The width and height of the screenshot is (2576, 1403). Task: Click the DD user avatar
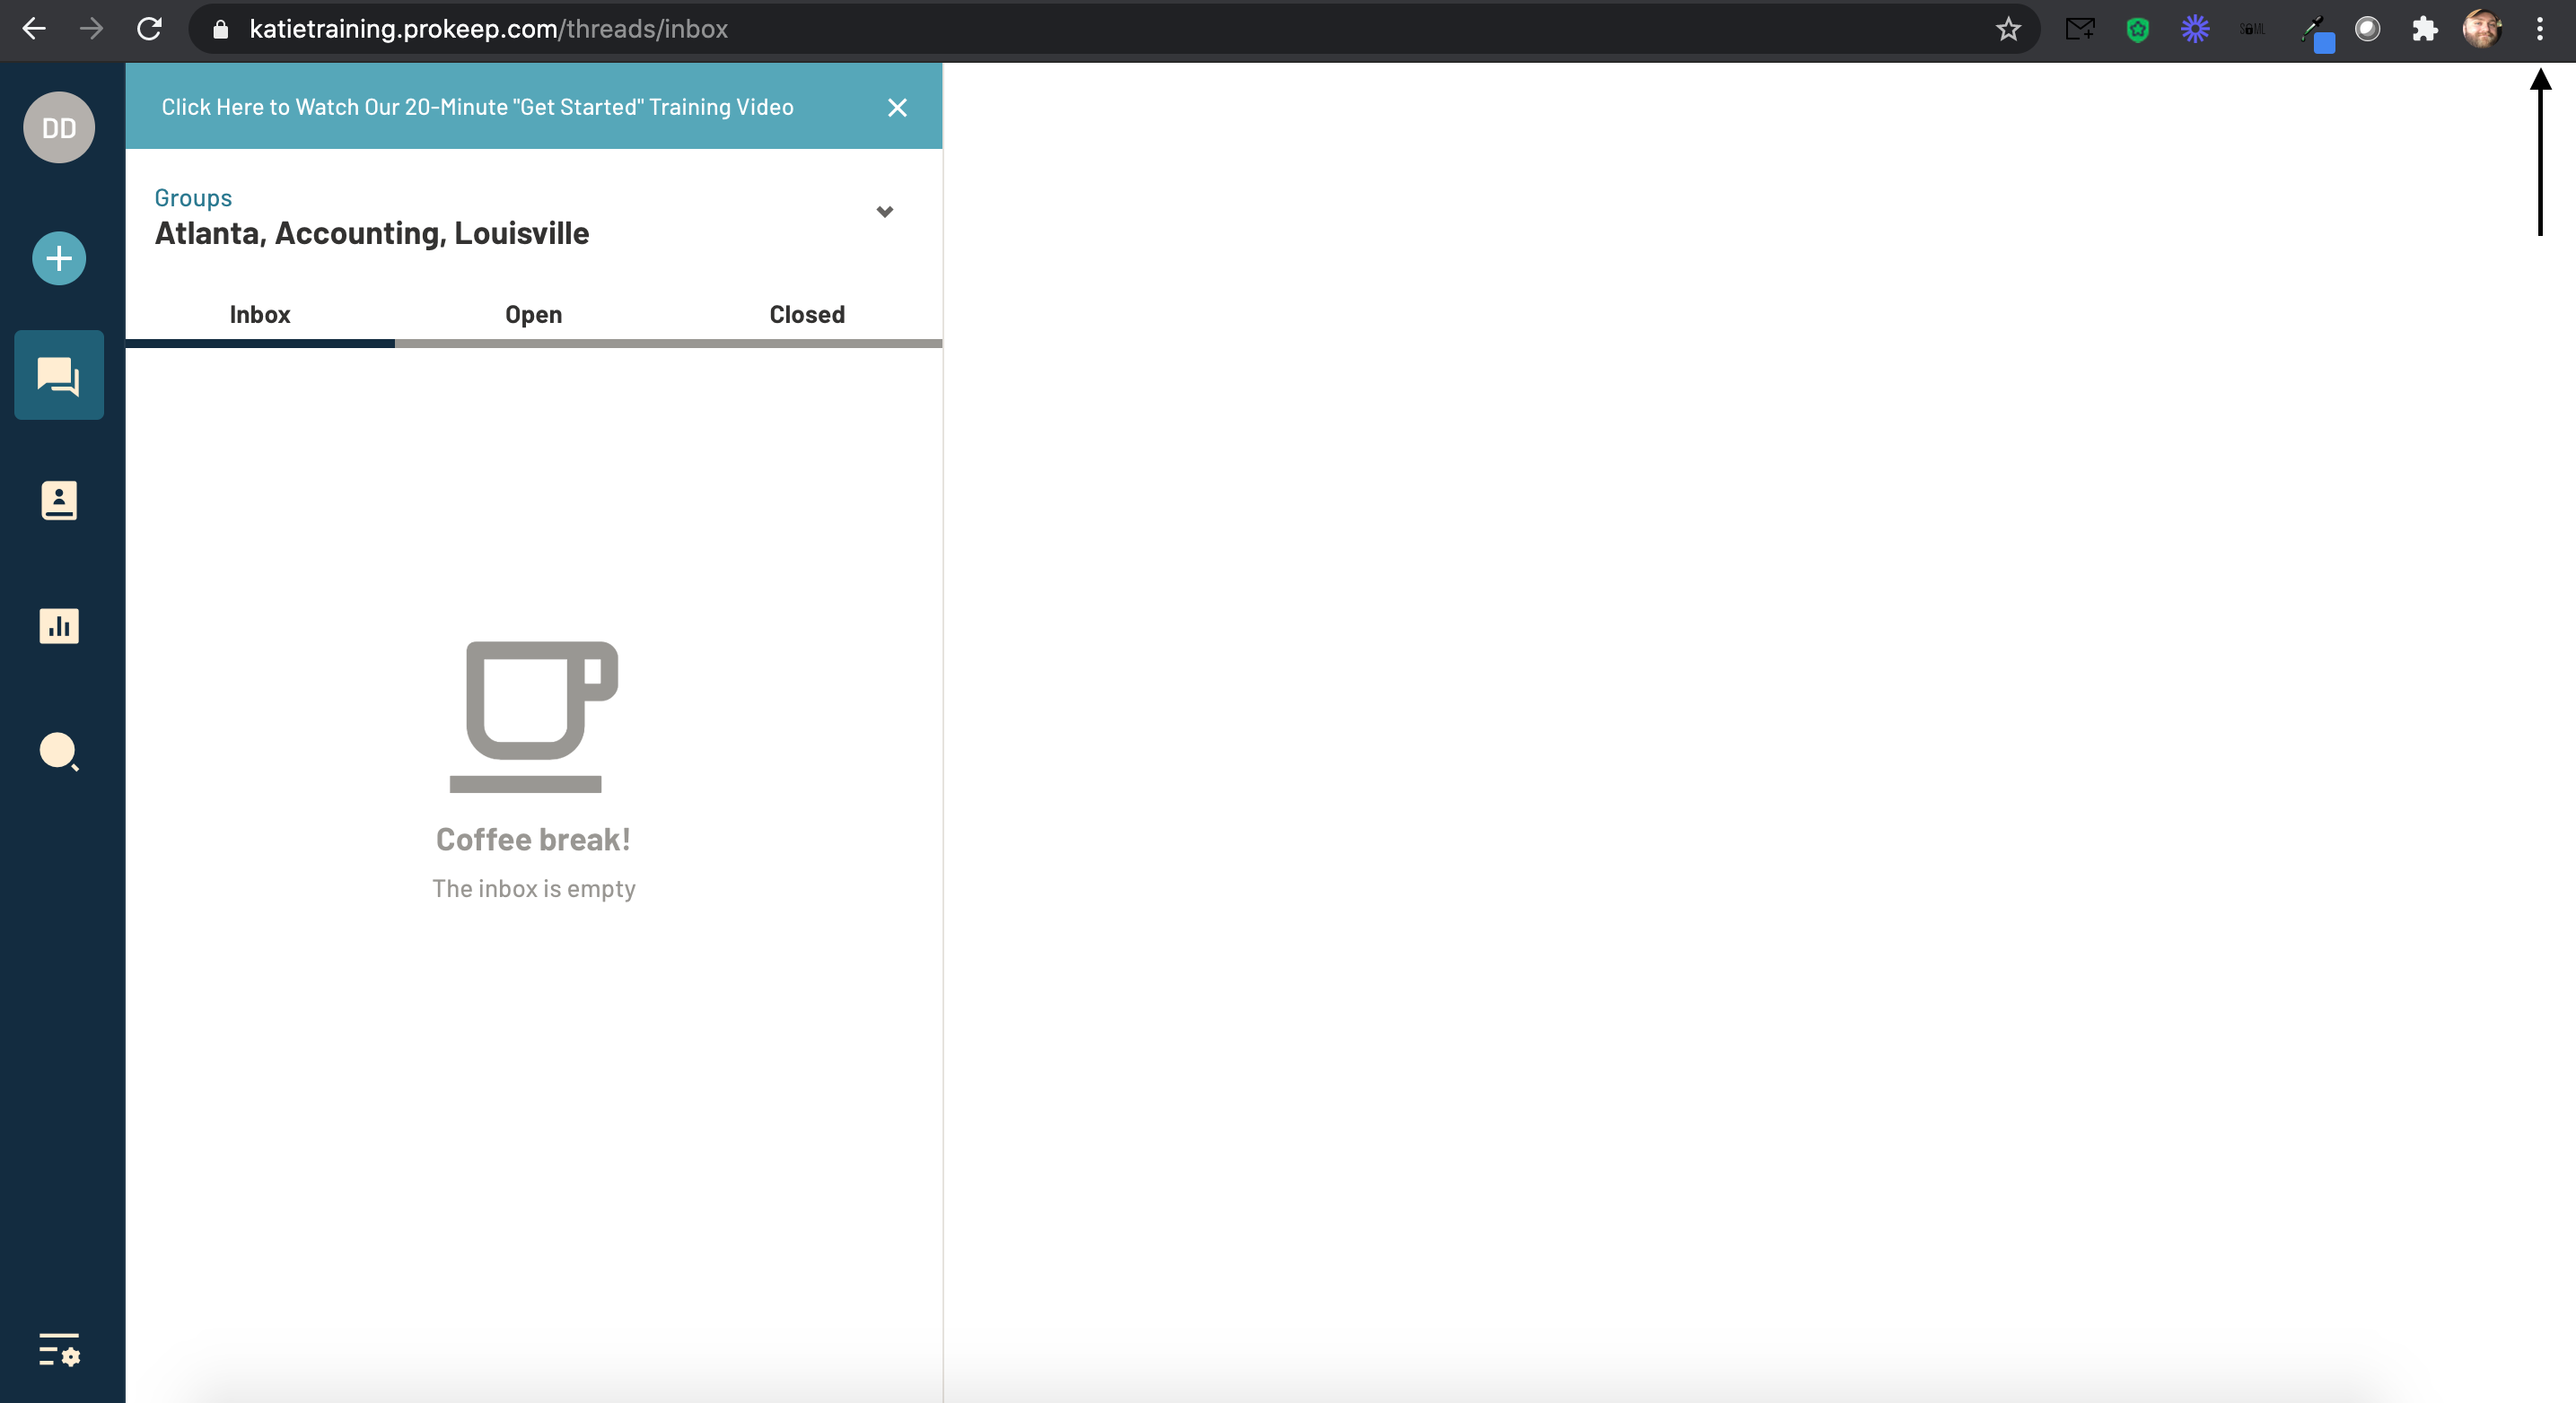pos(59,128)
